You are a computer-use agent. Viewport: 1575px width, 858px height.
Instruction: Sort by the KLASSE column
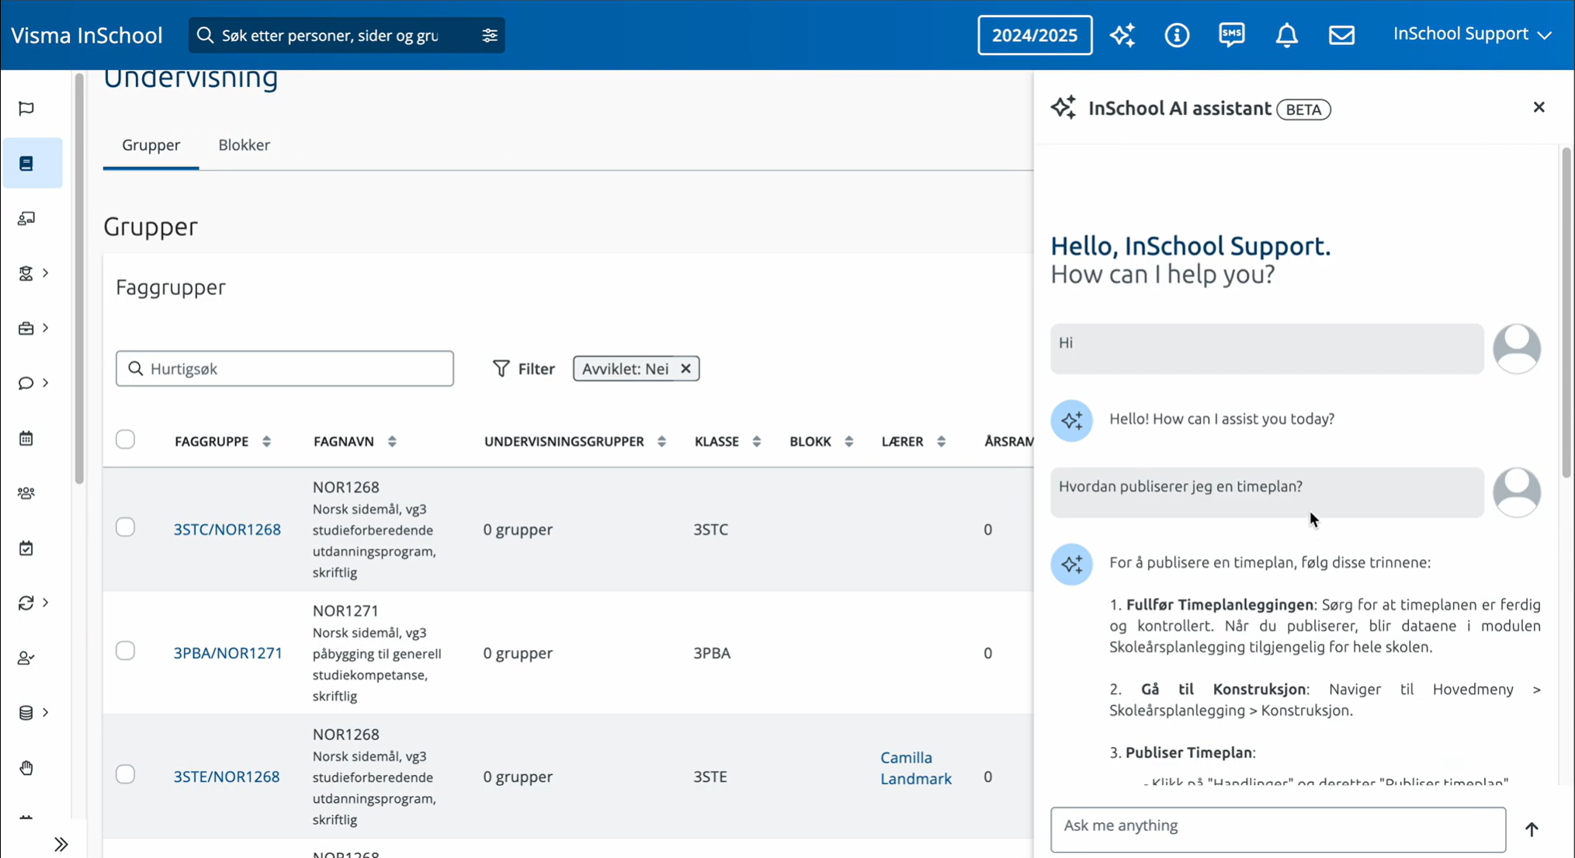click(x=756, y=442)
